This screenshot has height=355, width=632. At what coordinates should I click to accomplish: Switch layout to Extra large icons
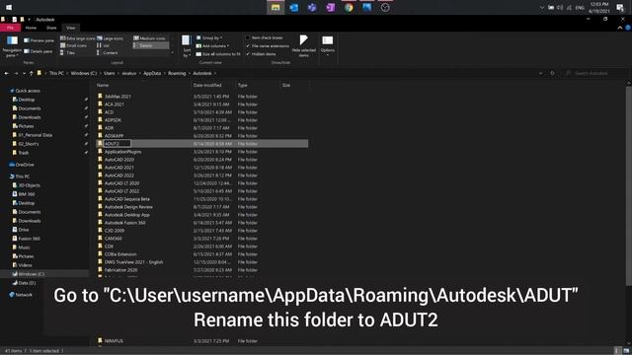coord(77,38)
